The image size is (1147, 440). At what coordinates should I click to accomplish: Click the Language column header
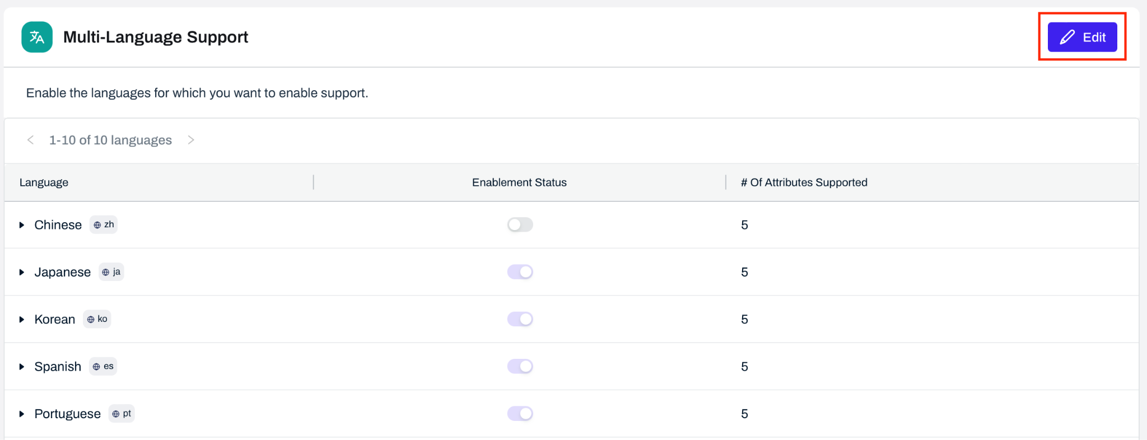click(44, 182)
